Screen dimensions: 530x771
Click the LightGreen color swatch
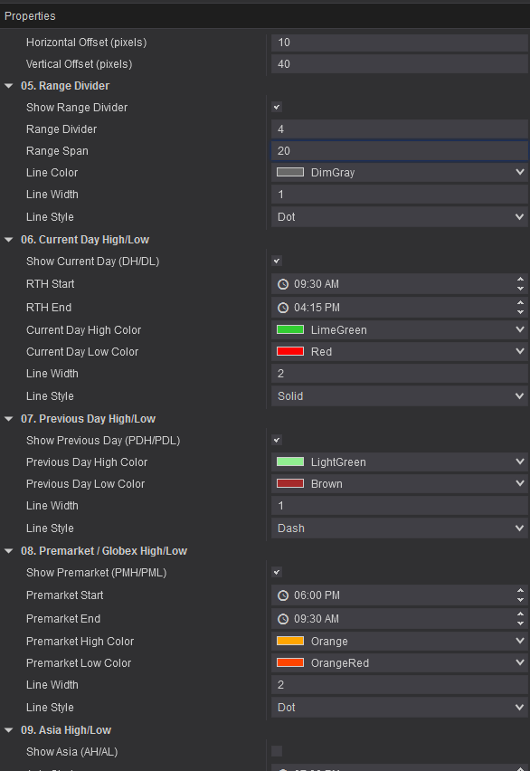pyautogui.click(x=290, y=462)
